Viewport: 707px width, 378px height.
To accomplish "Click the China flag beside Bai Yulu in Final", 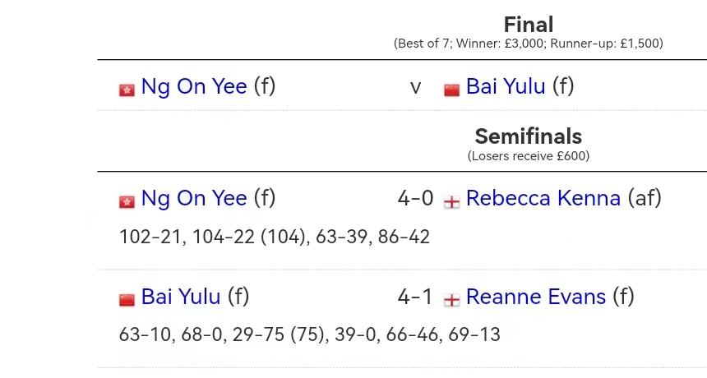I will coord(452,90).
